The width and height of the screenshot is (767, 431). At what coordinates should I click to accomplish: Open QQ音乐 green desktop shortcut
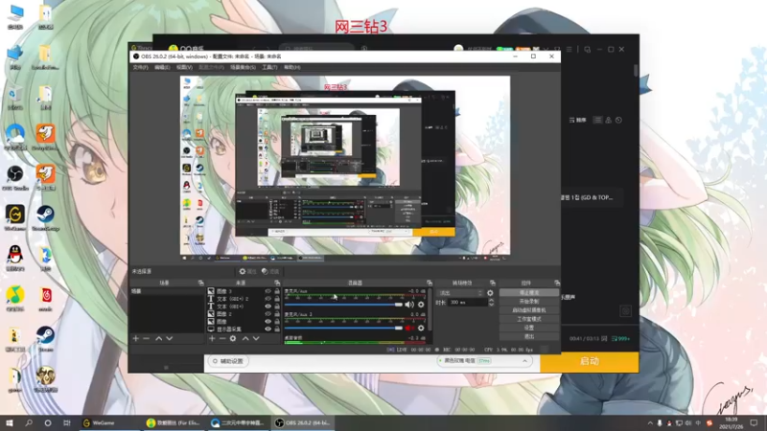pyautogui.click(x=15, y=299)
